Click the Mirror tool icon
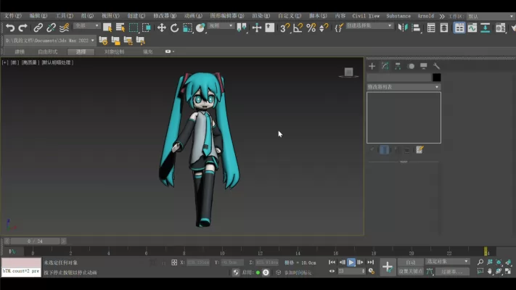The width and height of the screenshot is (516, 290). 403,28
